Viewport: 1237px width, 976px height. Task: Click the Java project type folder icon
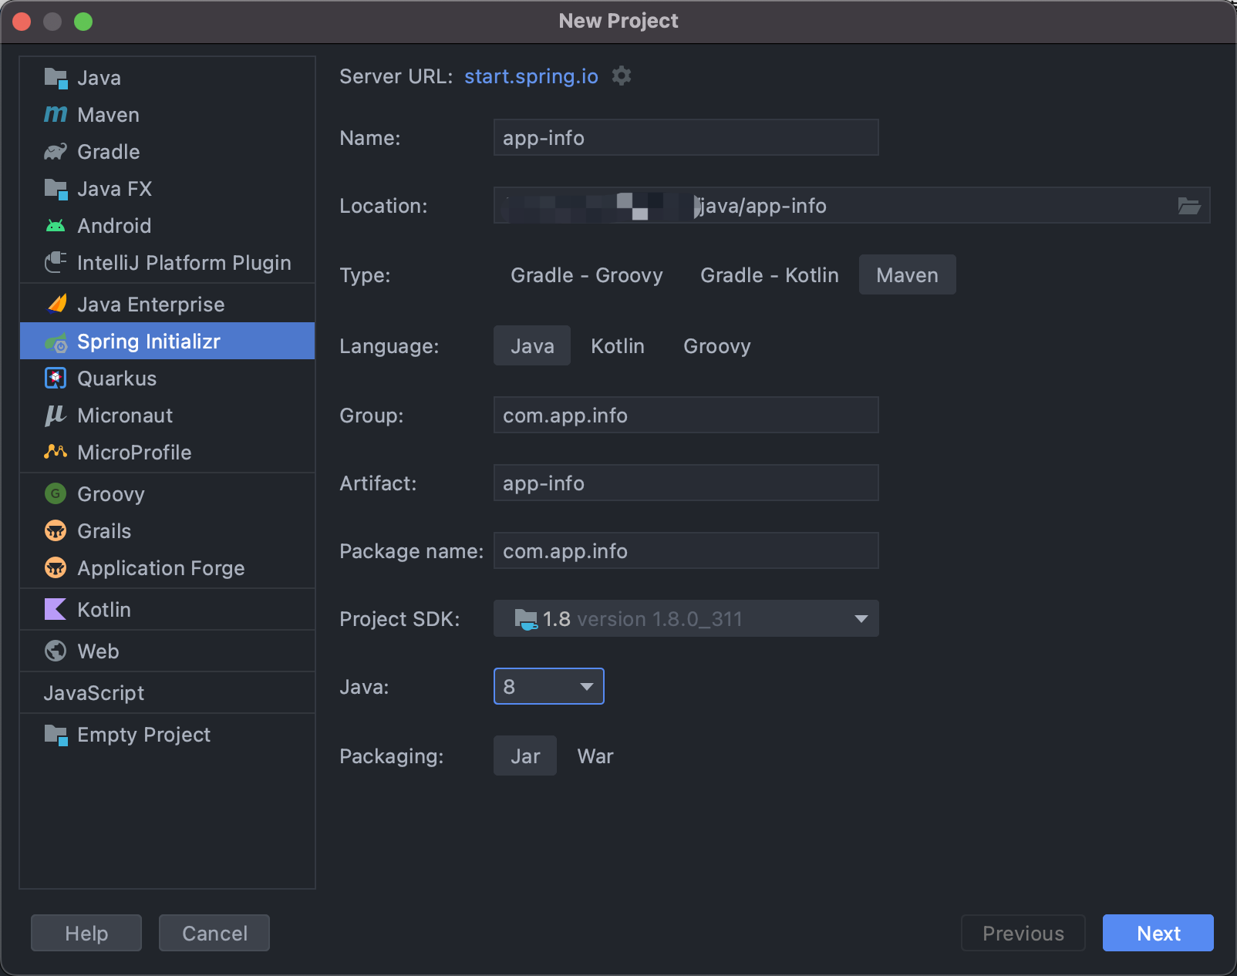(x=56, y=78)
